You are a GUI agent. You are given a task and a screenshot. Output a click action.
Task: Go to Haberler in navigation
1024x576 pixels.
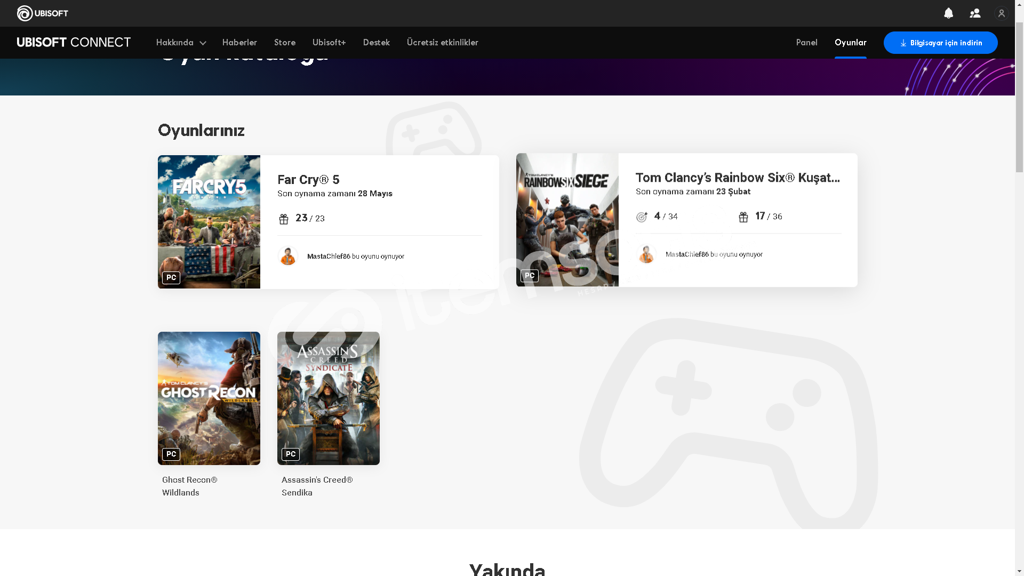(x=239, y=43)
